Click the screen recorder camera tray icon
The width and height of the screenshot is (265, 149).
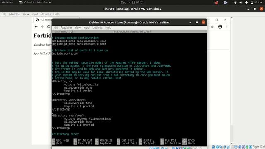coord(226,2)
